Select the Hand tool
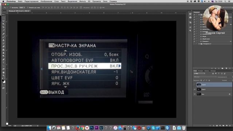The image size is (233, 131). coord(4,72)
